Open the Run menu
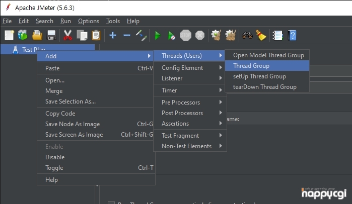The width and height of the screenshot is (352, 204). 65,21
